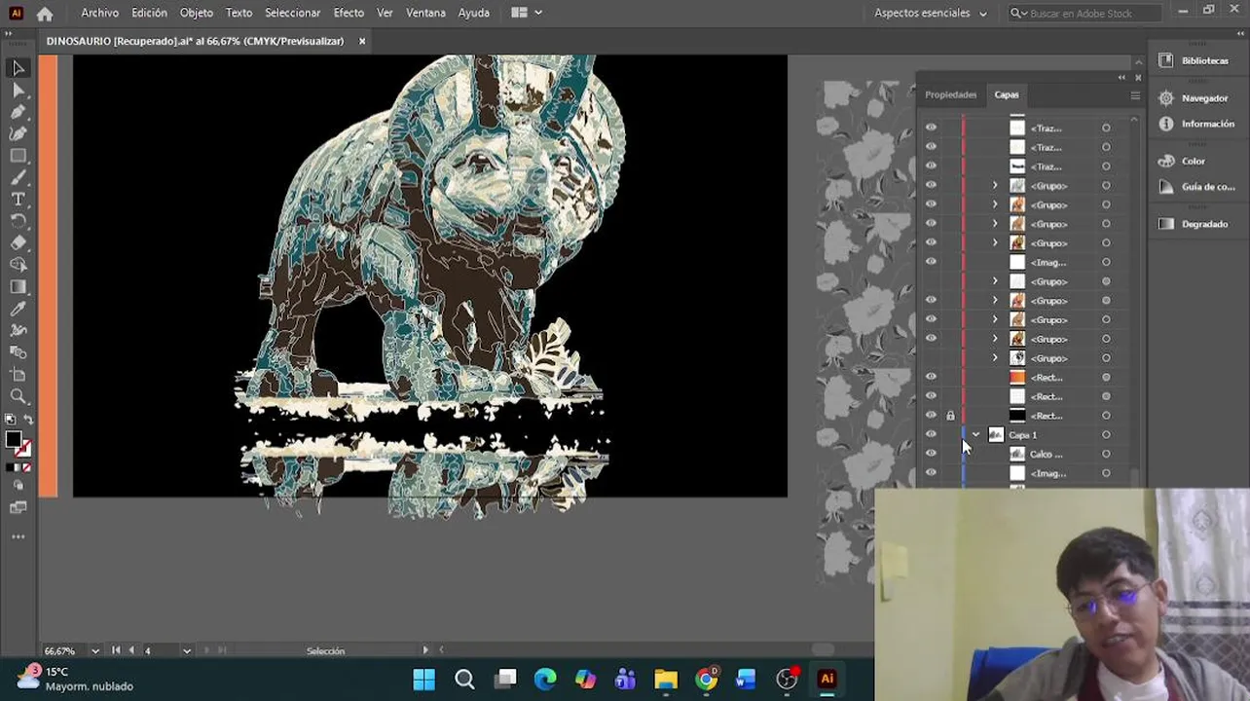Select the DINOSAURIO [Recuperado].ai document tab
1250x701 pixels.
pyautogui.click(x=196, y=41)
